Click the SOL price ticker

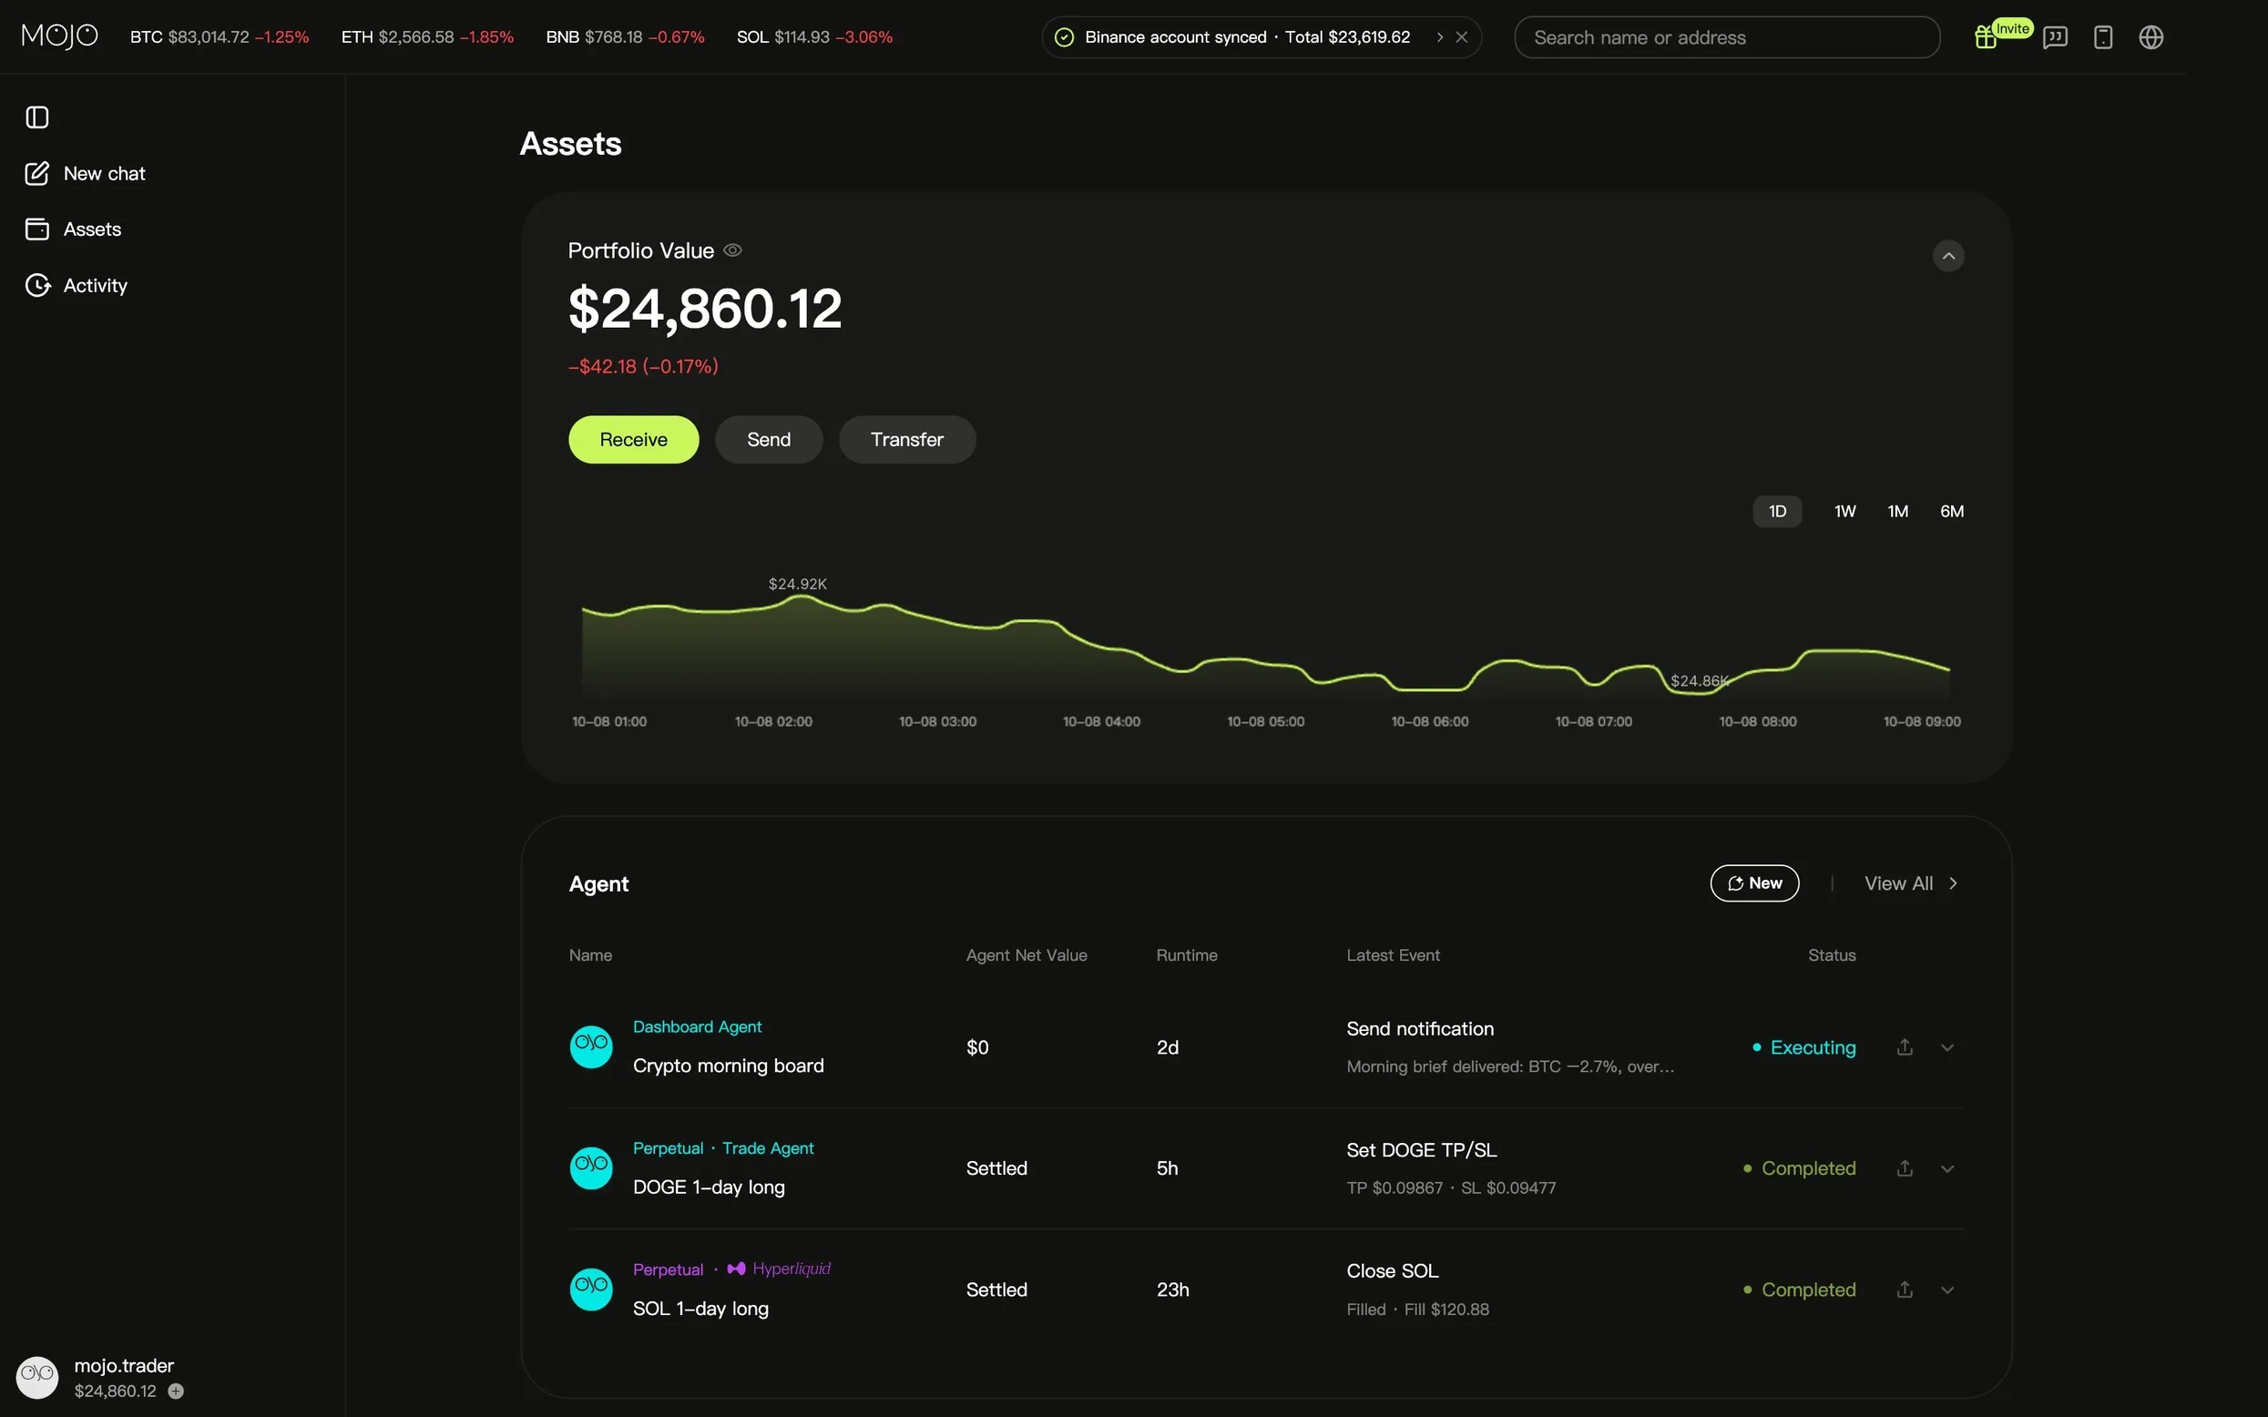(x=814, y=37)
